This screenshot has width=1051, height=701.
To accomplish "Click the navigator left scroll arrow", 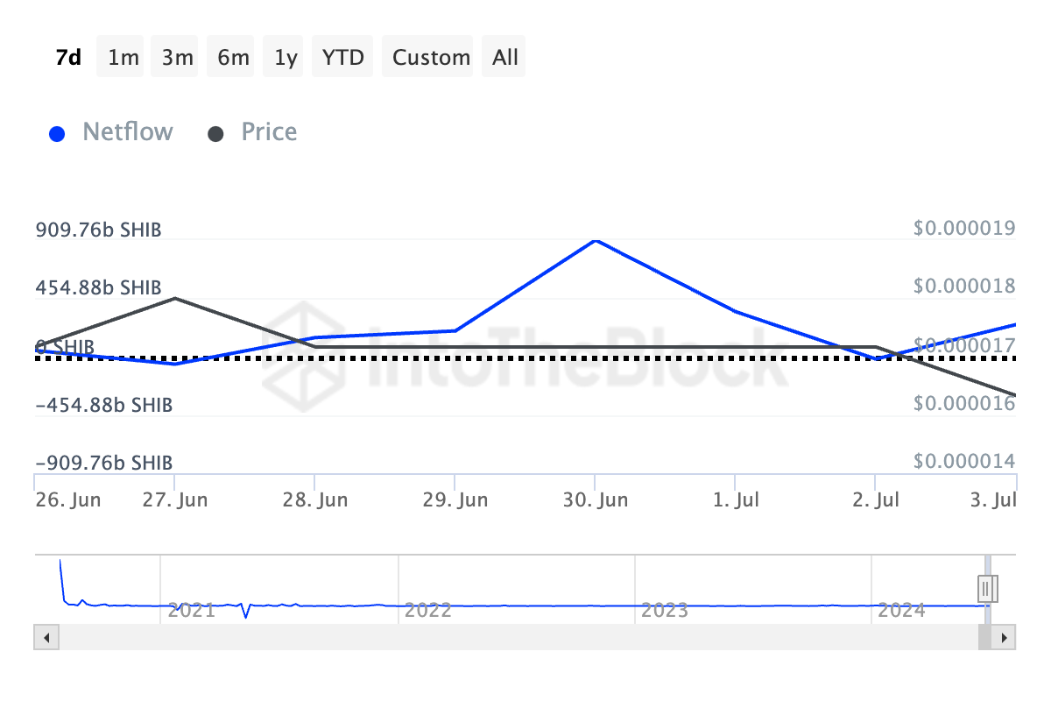I will 46,637.
